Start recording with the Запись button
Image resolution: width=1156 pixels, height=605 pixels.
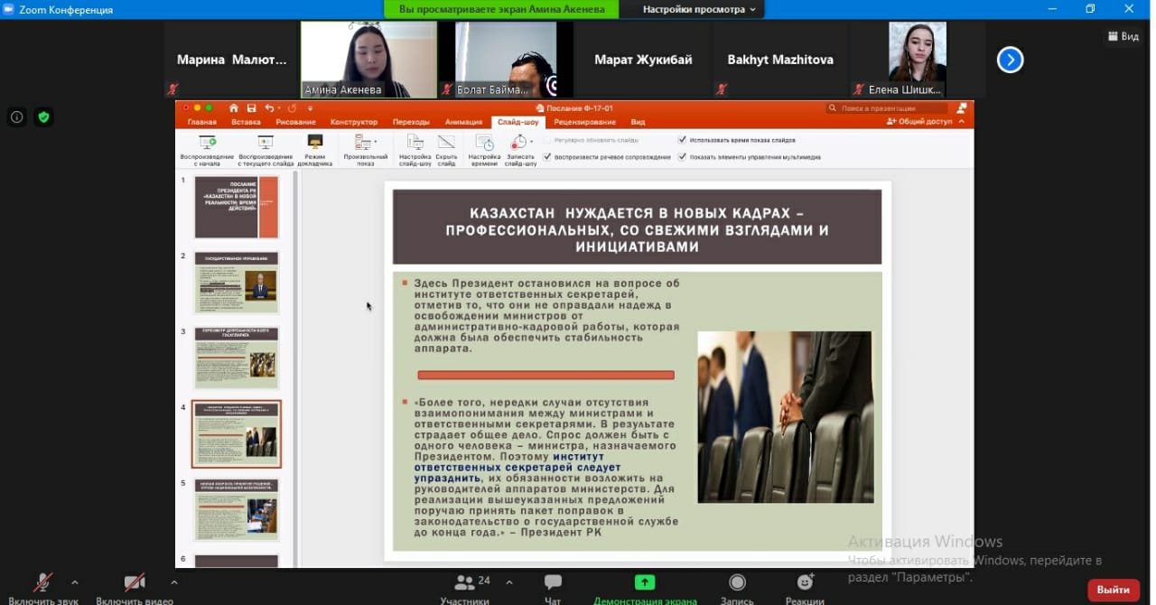pyautogui.click(x=737, y=584)
